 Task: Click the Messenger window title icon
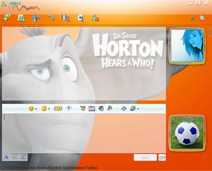pyautogui.click(x=4, y=3)
